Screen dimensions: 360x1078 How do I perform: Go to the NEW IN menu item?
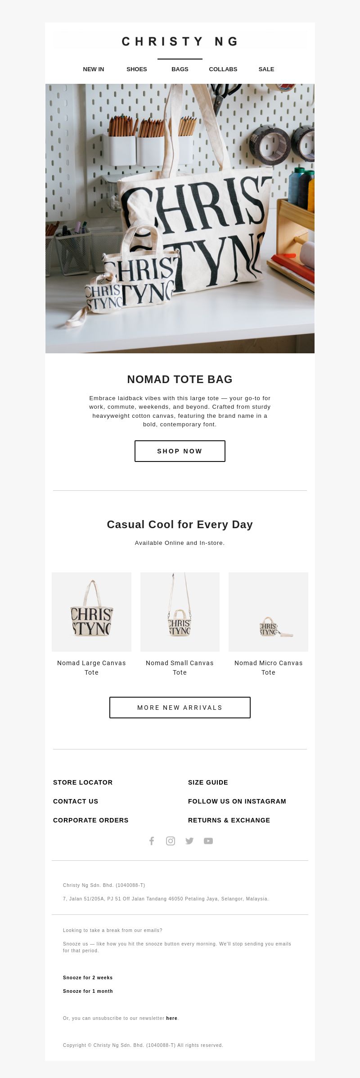point(94,69)
